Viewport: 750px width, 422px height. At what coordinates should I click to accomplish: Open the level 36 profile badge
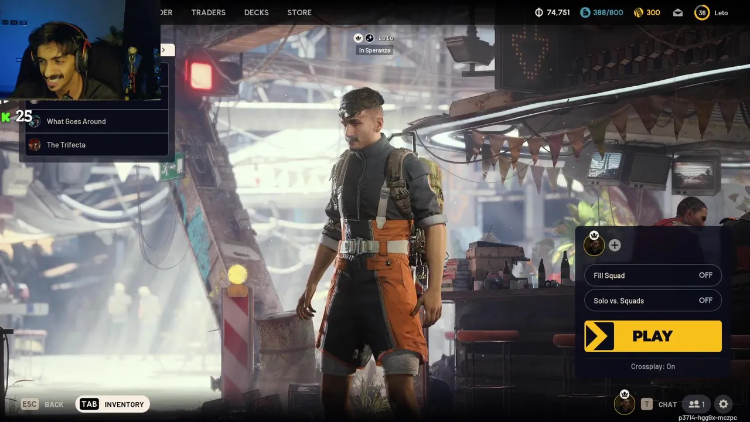click(x=701, y=12)
